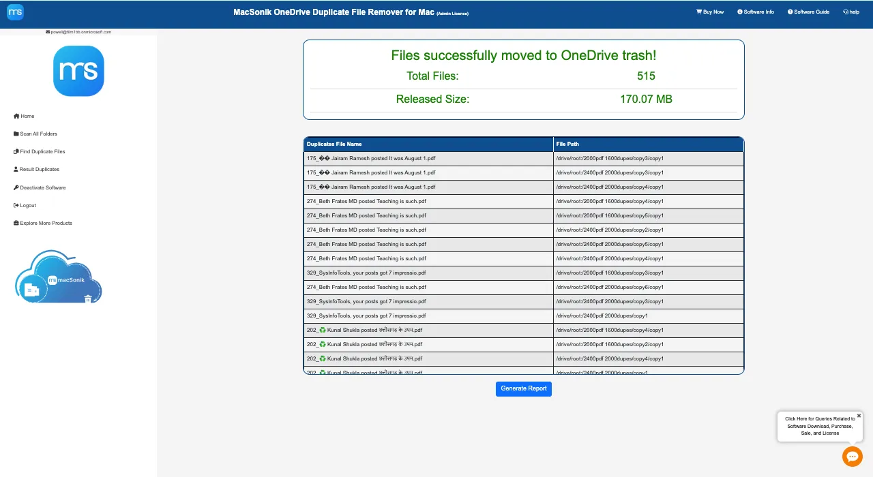Close the chat query popup
The image size is (873, 477).
click(859, 415)
